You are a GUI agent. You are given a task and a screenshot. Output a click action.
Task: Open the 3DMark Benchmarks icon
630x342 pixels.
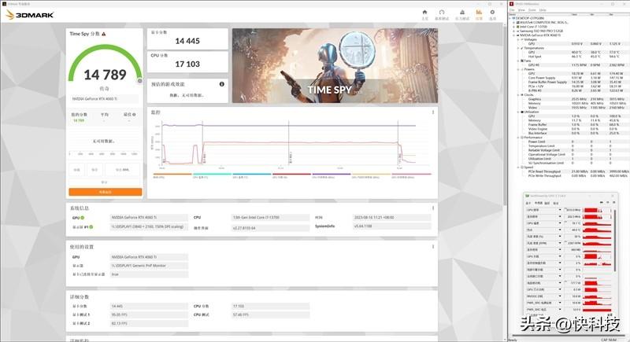[x=442, y=13]
